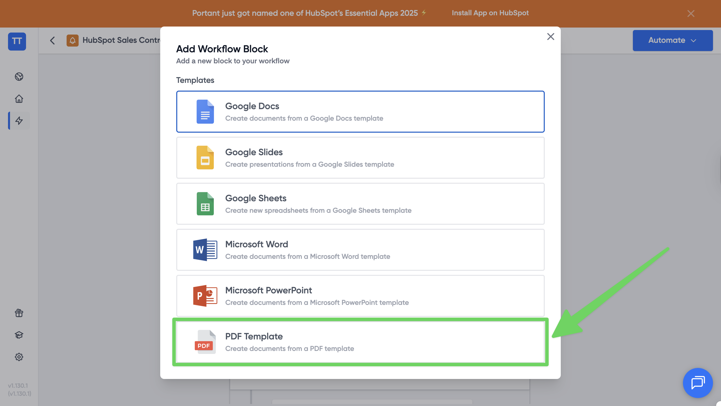
Task: Close the Add Workflow Block dialog
Action: pyautogui.click(x=551, y=37)
